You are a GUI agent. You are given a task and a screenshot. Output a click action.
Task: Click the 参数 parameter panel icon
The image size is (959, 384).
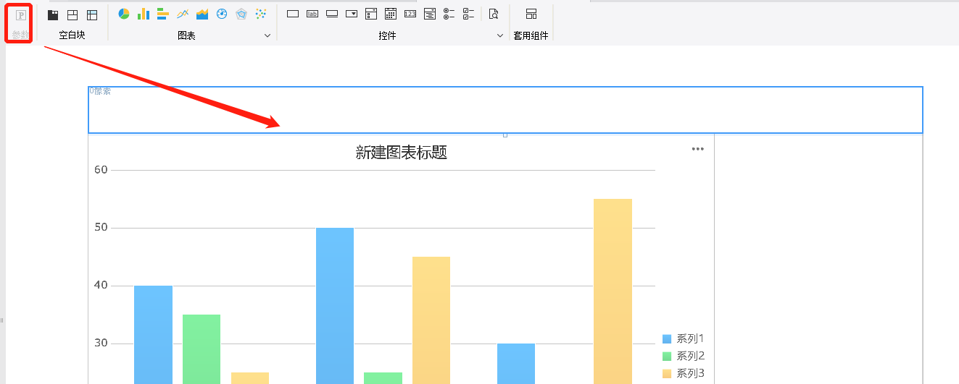21,15
